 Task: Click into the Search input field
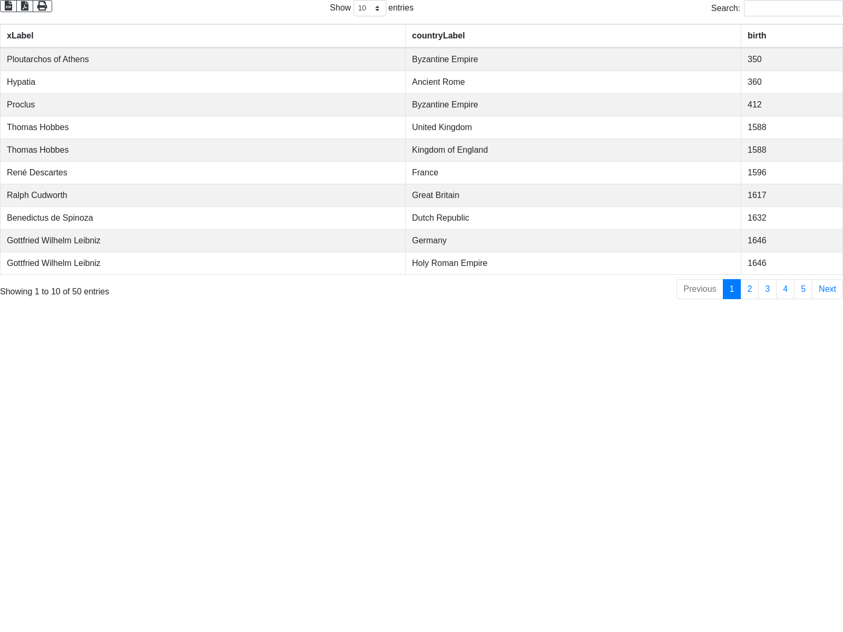click(x=793, y=8)
